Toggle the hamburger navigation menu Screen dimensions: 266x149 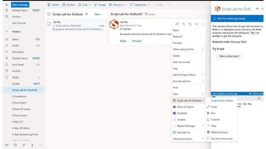click(7, 5)
